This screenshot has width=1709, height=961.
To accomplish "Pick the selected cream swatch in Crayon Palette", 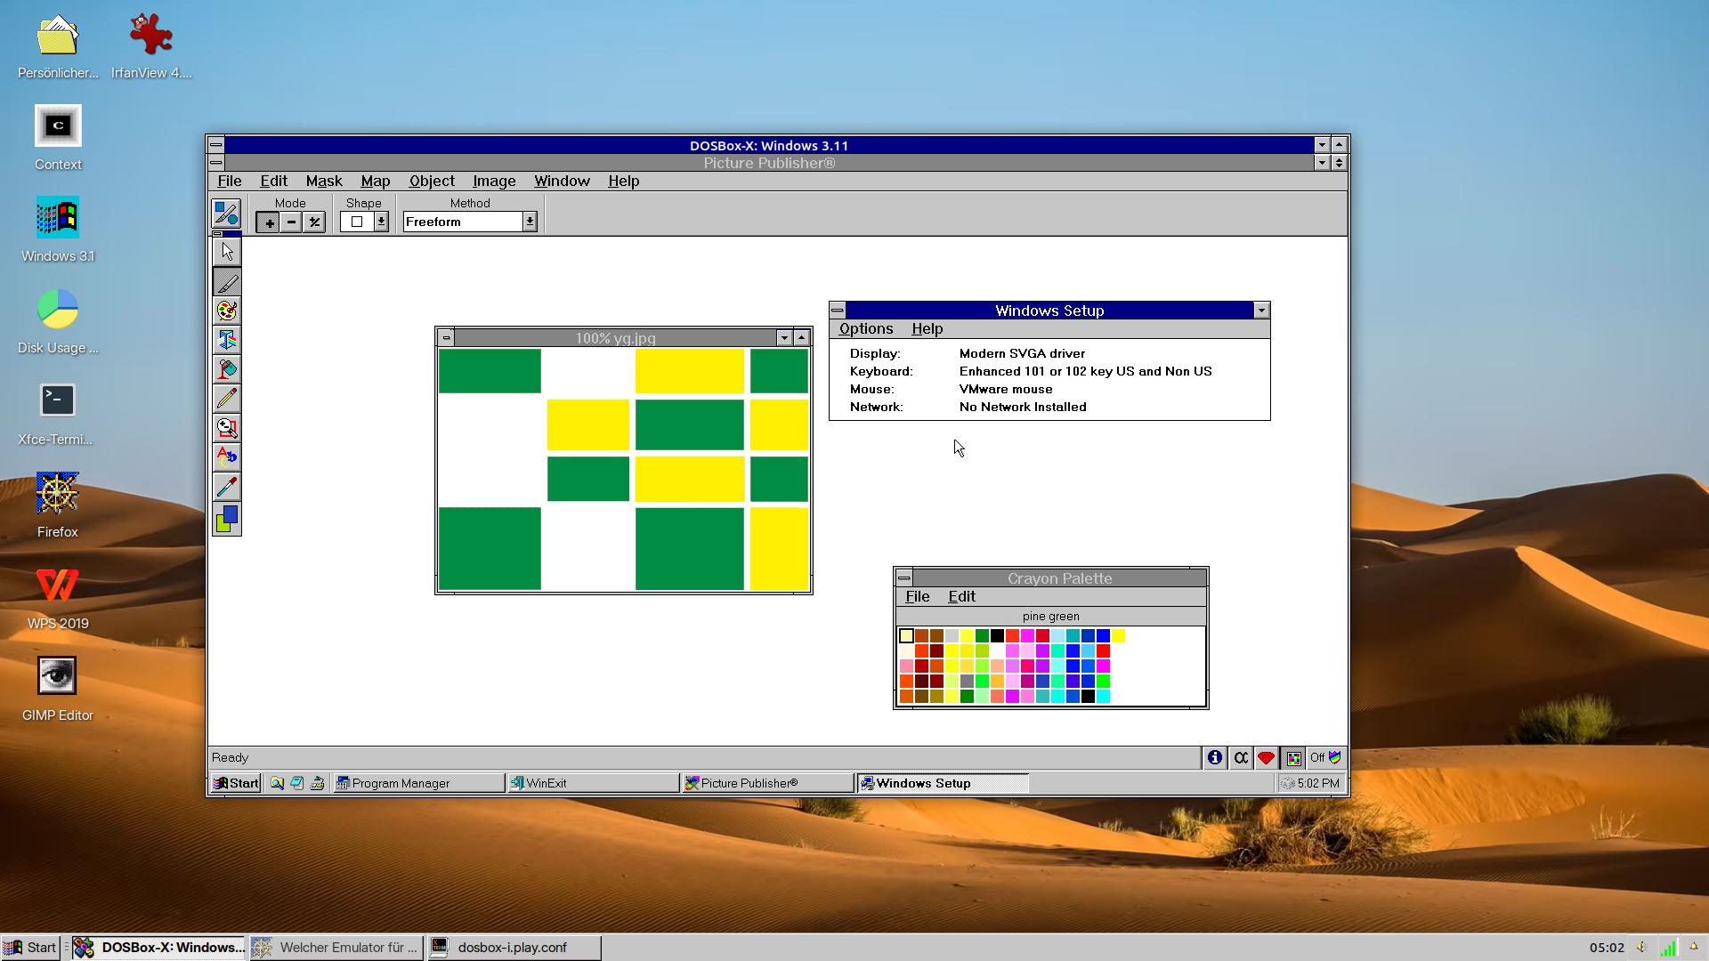I will pos(906,635).
